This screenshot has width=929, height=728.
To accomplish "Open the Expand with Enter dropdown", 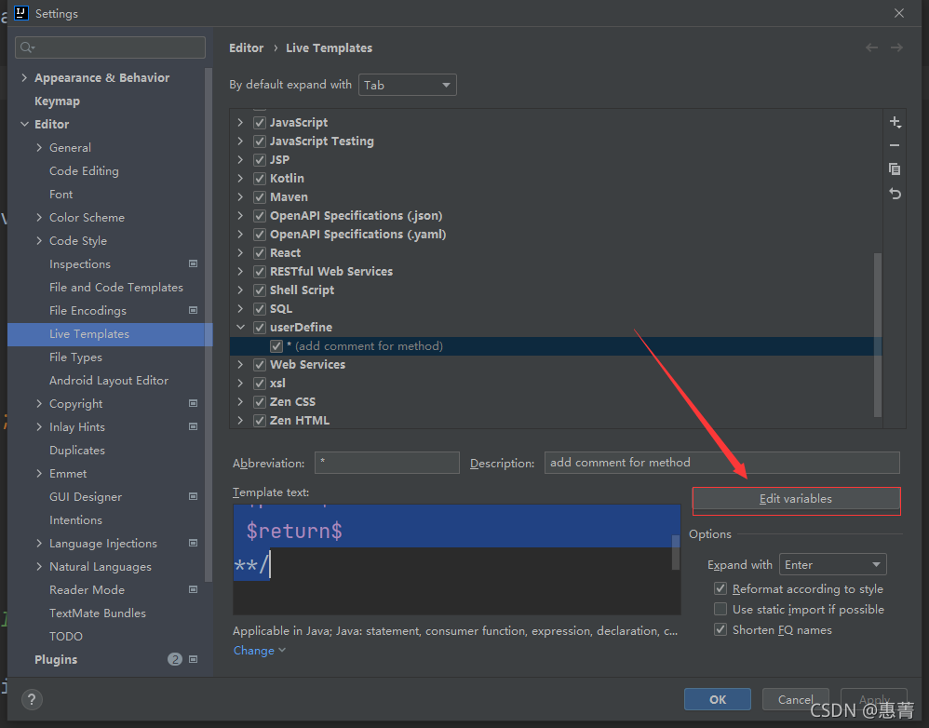I will [832, 564].
